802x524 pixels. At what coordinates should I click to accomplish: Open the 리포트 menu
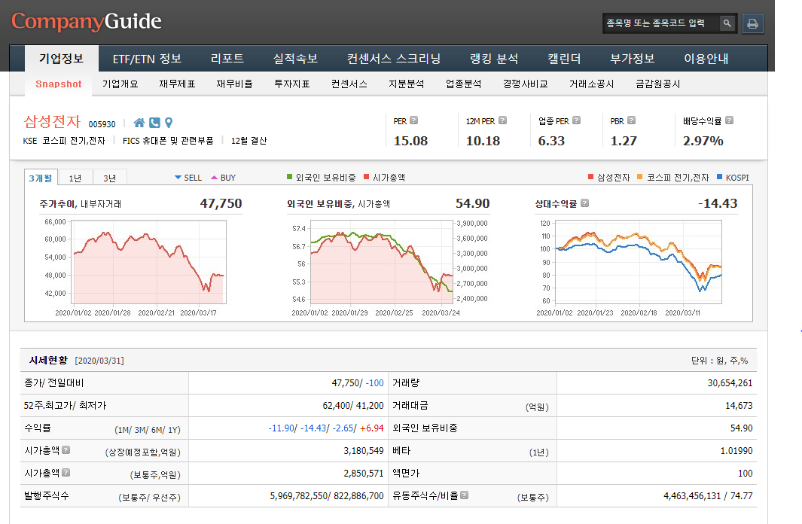tap(227, 59)
